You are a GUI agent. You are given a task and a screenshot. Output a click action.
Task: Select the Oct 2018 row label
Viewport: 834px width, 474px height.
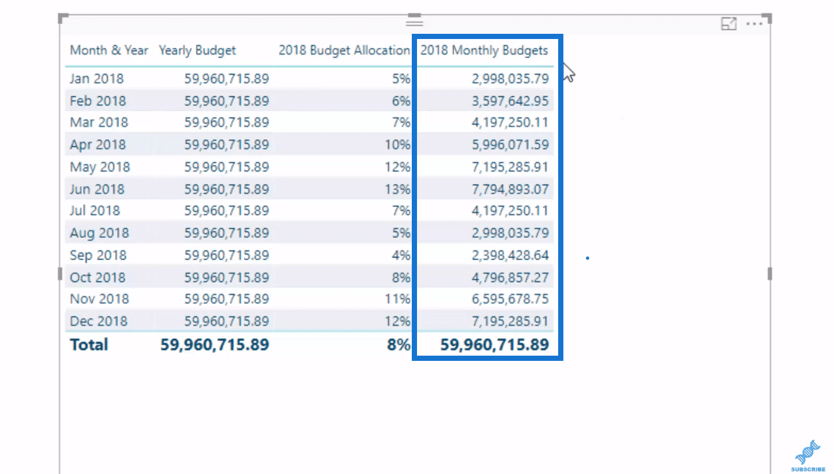pos(97,278)
